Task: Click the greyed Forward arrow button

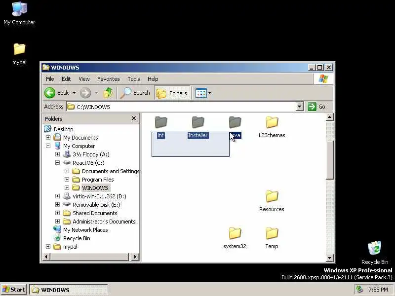Action: [x=85, y=93]
